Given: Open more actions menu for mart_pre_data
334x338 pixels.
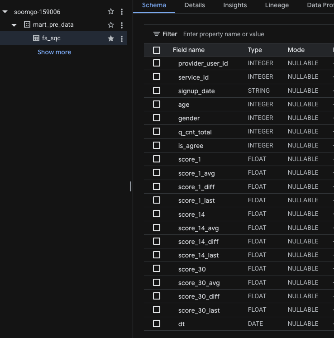Looking at the screenshot, I should (x=122, y=25).
